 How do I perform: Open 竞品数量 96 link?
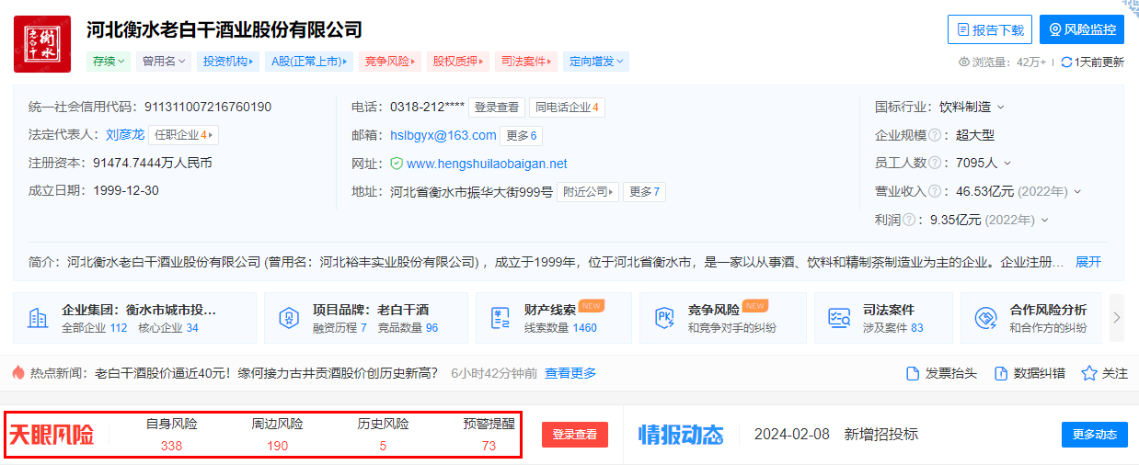408,328
